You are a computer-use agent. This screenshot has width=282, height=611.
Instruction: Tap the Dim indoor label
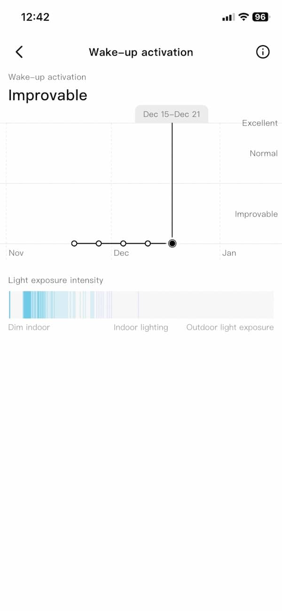(x=29, y=327)
